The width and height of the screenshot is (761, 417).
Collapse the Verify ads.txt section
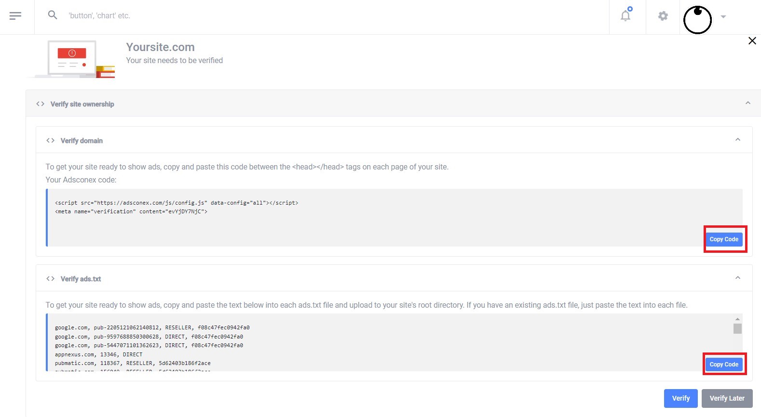pos(737,278)
